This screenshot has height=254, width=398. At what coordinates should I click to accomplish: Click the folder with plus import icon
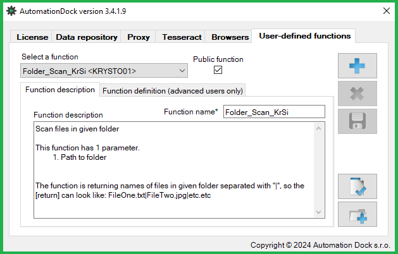tap(357, 214)
